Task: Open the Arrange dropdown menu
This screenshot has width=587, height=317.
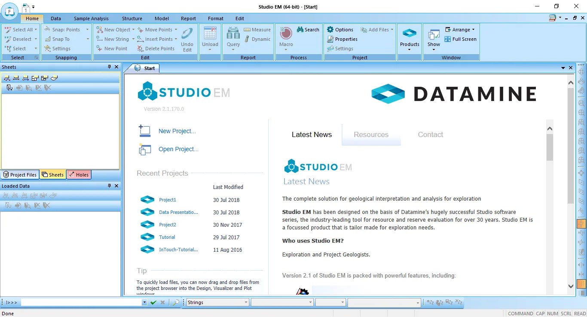Action: [473, 29]
